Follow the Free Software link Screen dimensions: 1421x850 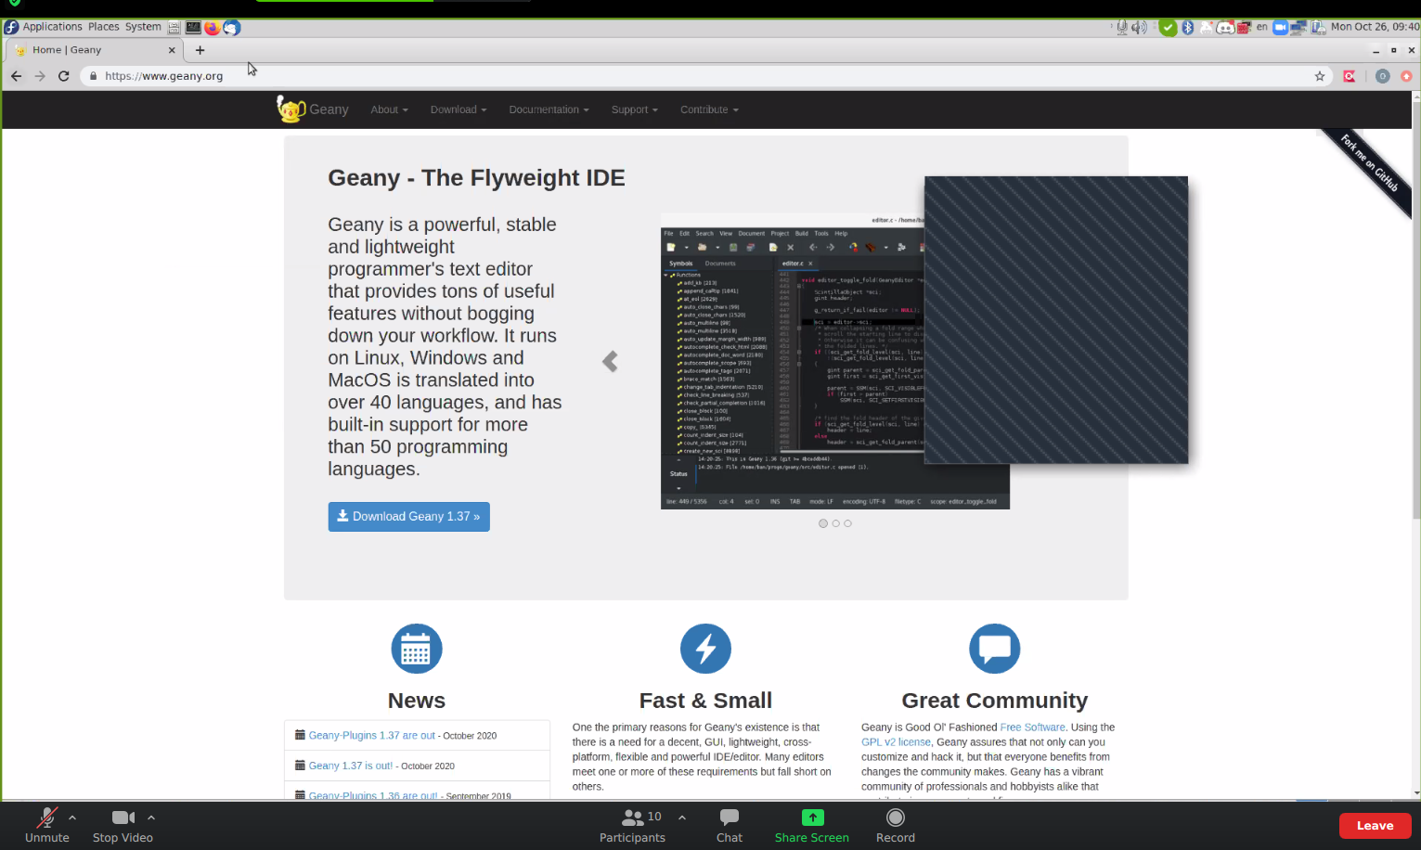[x=1032, y=728]
